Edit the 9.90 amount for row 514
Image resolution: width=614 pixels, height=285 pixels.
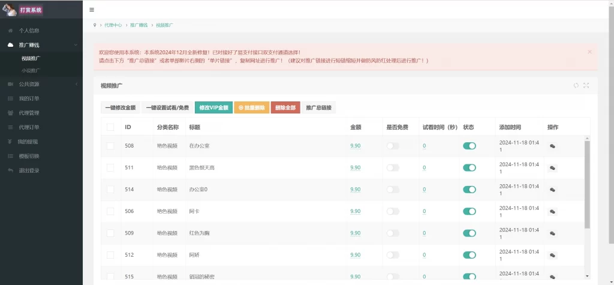(x=356, y=190)
